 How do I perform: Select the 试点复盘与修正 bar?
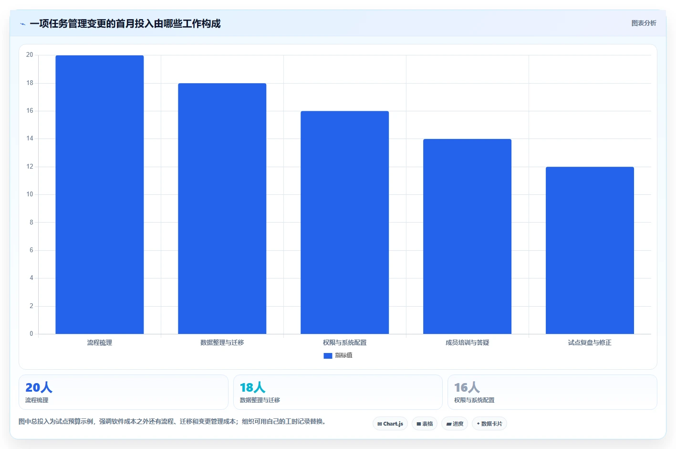coord(590,250)
